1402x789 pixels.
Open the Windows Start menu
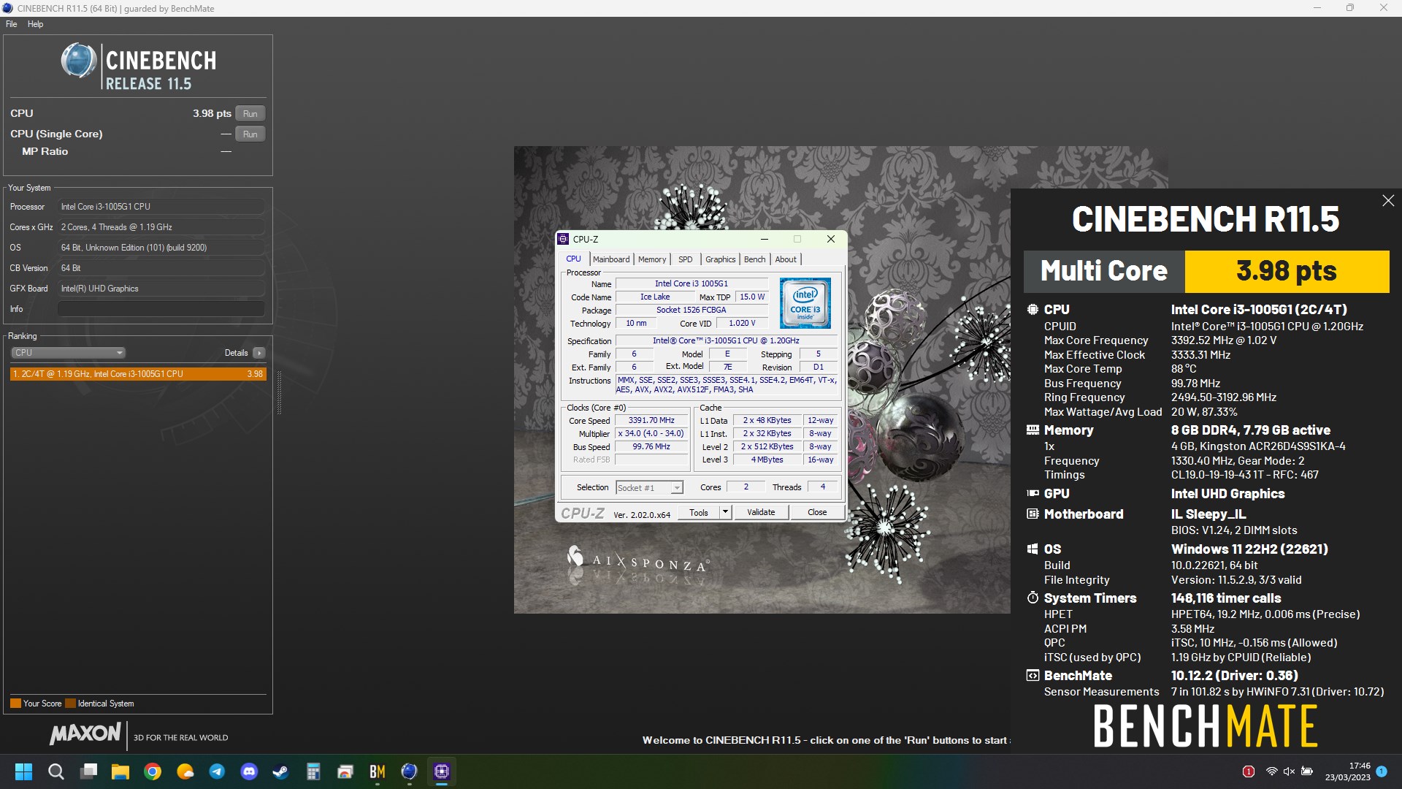click(23, 771)
